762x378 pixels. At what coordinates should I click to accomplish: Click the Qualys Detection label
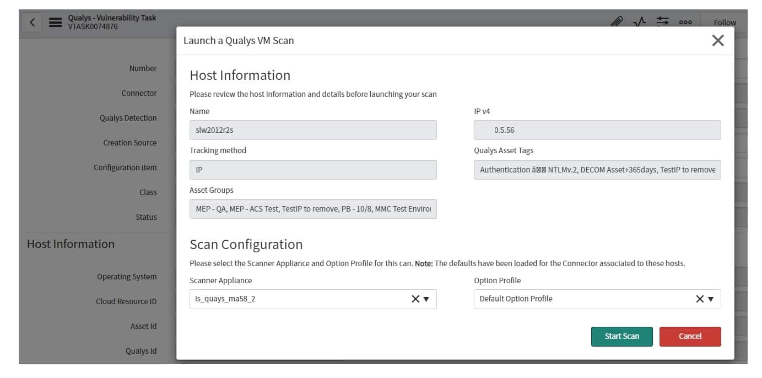point(128,118)
